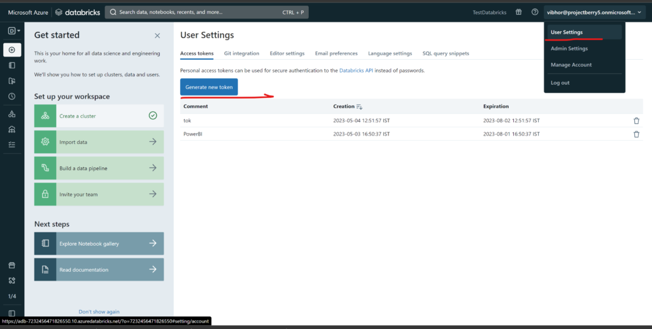Click the search data, notebooks, recents field
The width and height of the screenshot is (652, 329).
[x=207, y=13]
